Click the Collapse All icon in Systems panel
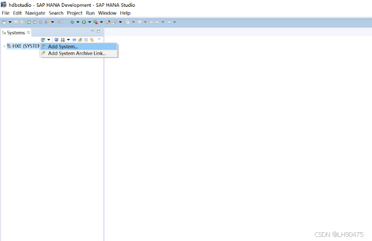The height and width of the screenshot is (241, 372). (86, 40)
